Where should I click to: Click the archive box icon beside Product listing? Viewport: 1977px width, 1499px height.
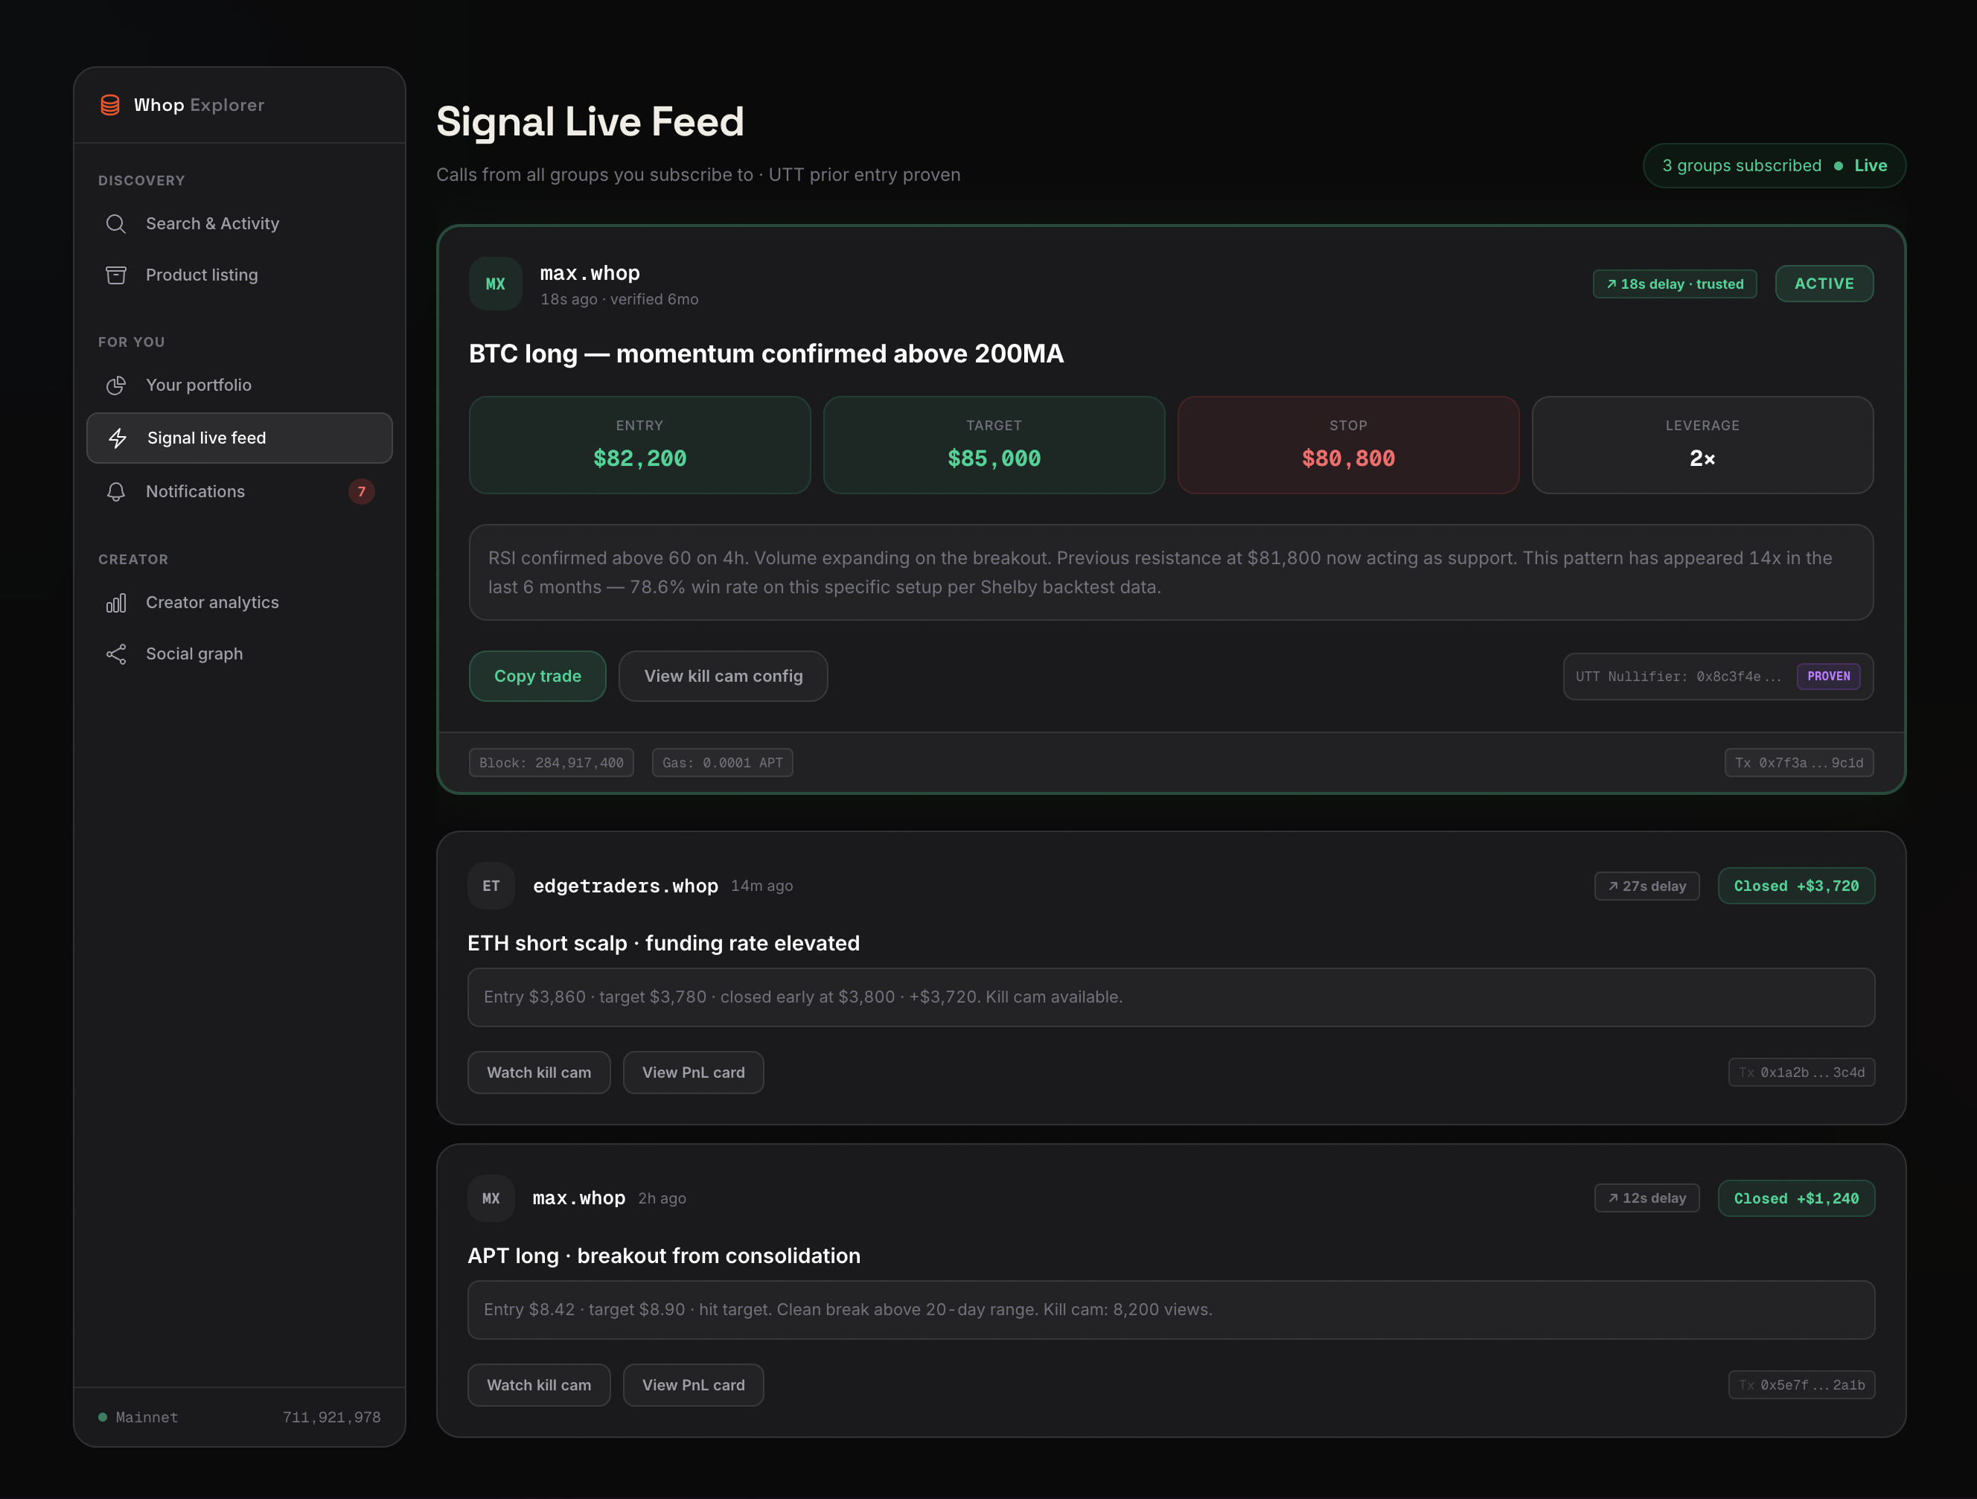[x=116, y=275]
